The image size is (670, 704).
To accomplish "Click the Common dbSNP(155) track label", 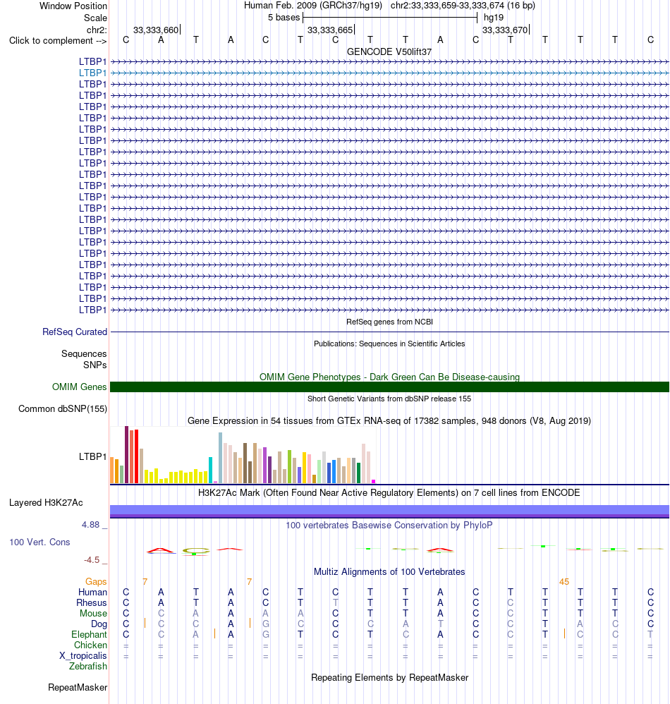I will [63, 408].
